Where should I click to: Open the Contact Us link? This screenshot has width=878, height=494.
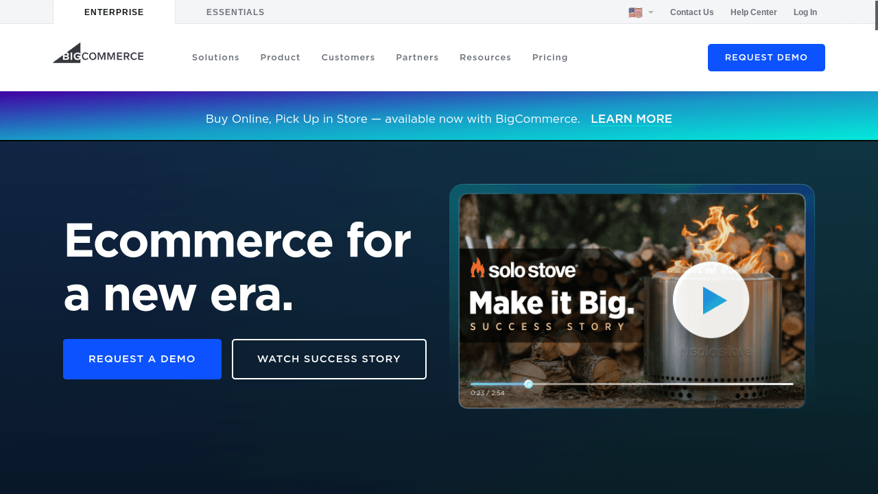[x=691, y=12]
